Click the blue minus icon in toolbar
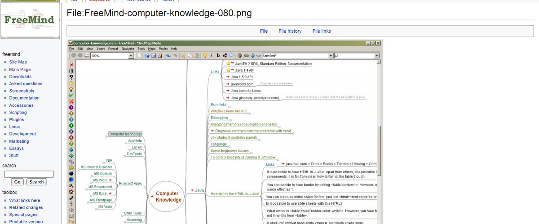 [259, 56]
